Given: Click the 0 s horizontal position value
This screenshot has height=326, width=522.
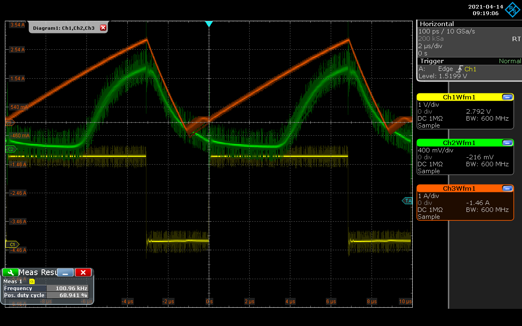Looking at the screenshot, I should click(x=422, y=53).
